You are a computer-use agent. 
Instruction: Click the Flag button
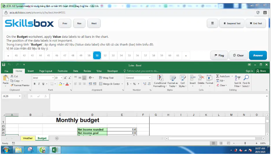(219, 55)
